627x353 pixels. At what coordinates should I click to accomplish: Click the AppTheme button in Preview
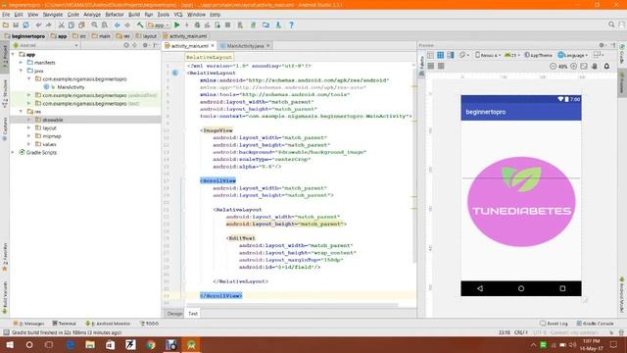point(538,55)
